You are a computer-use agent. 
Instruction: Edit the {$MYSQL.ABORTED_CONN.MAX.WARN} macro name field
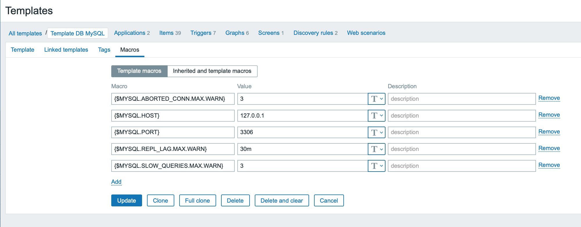pos(173,99)
